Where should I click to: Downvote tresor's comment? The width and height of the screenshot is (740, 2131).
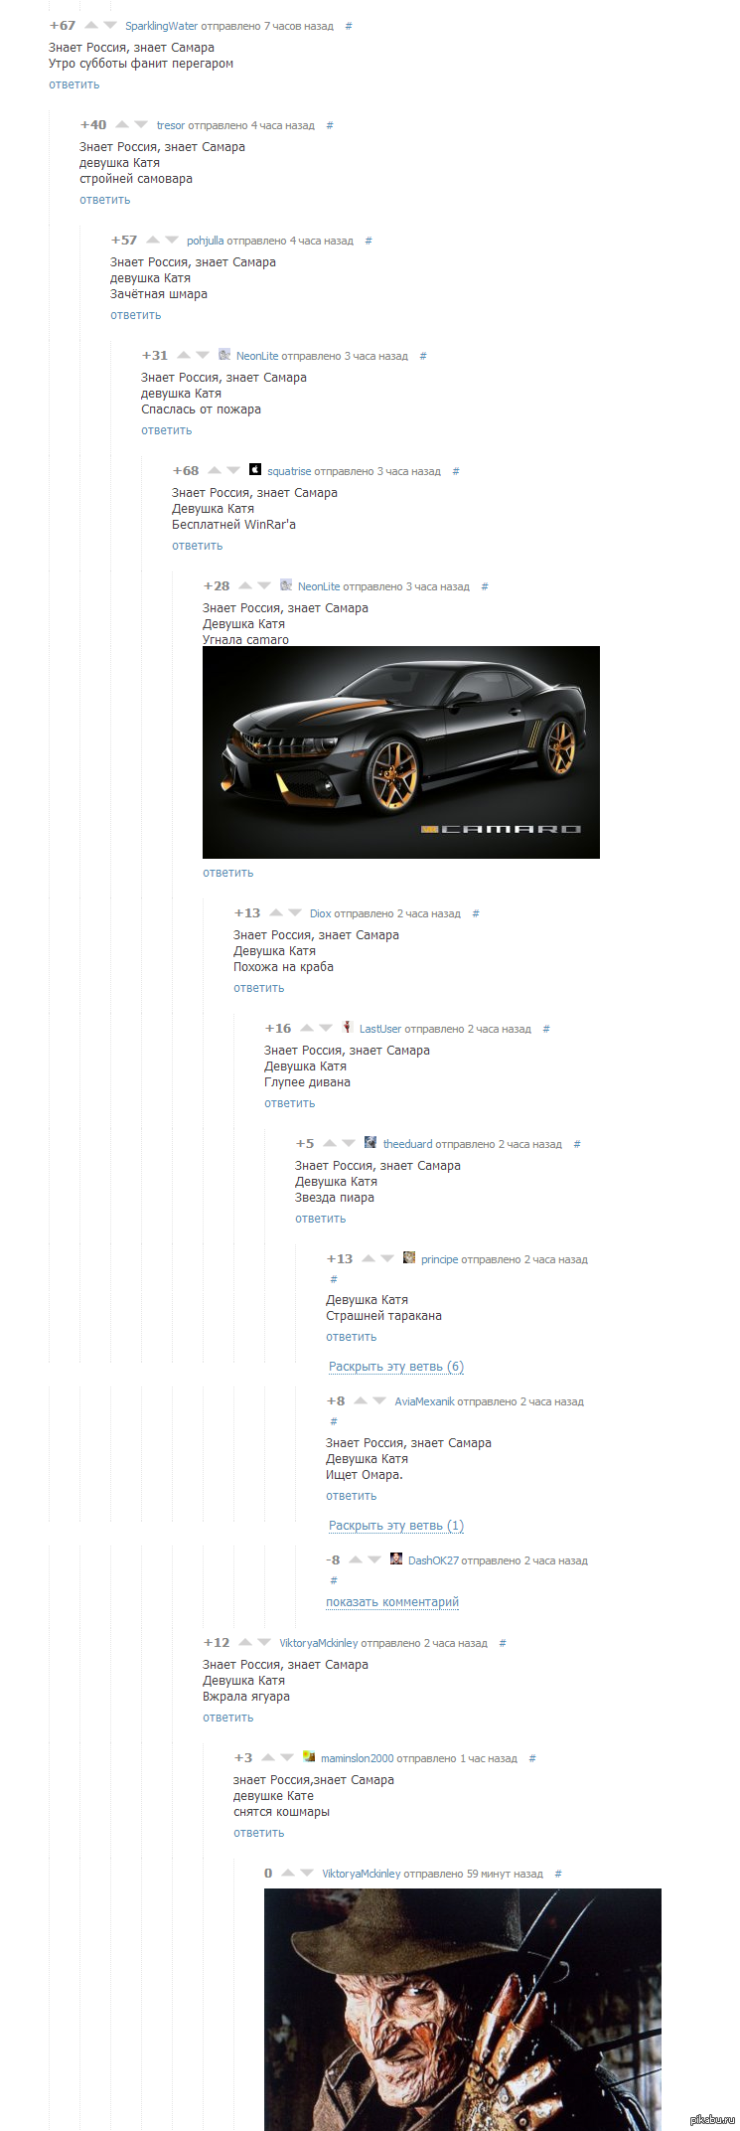[140, 124]
